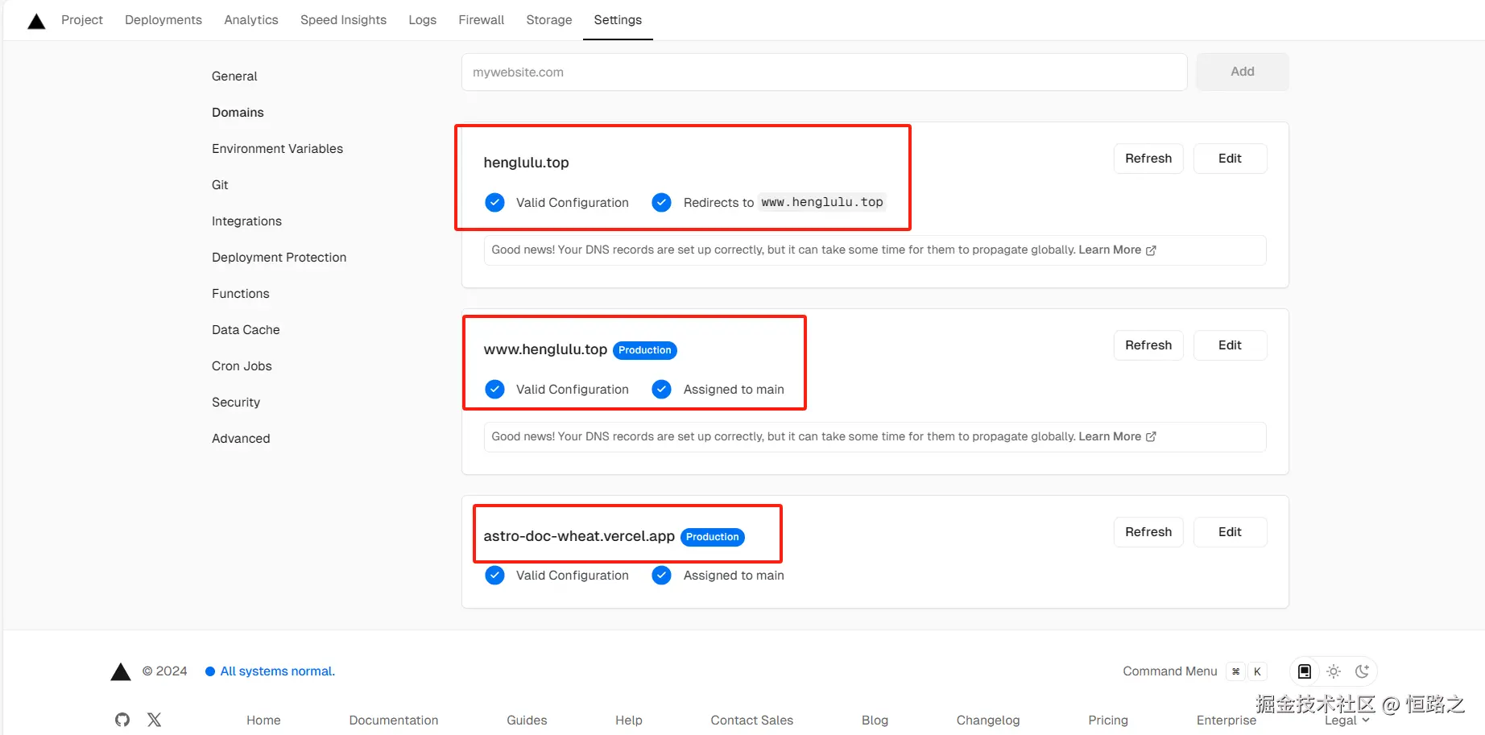Open Deployment Protection settings
The height and width of the screenshot is (735, 1485).
[279, 258]
